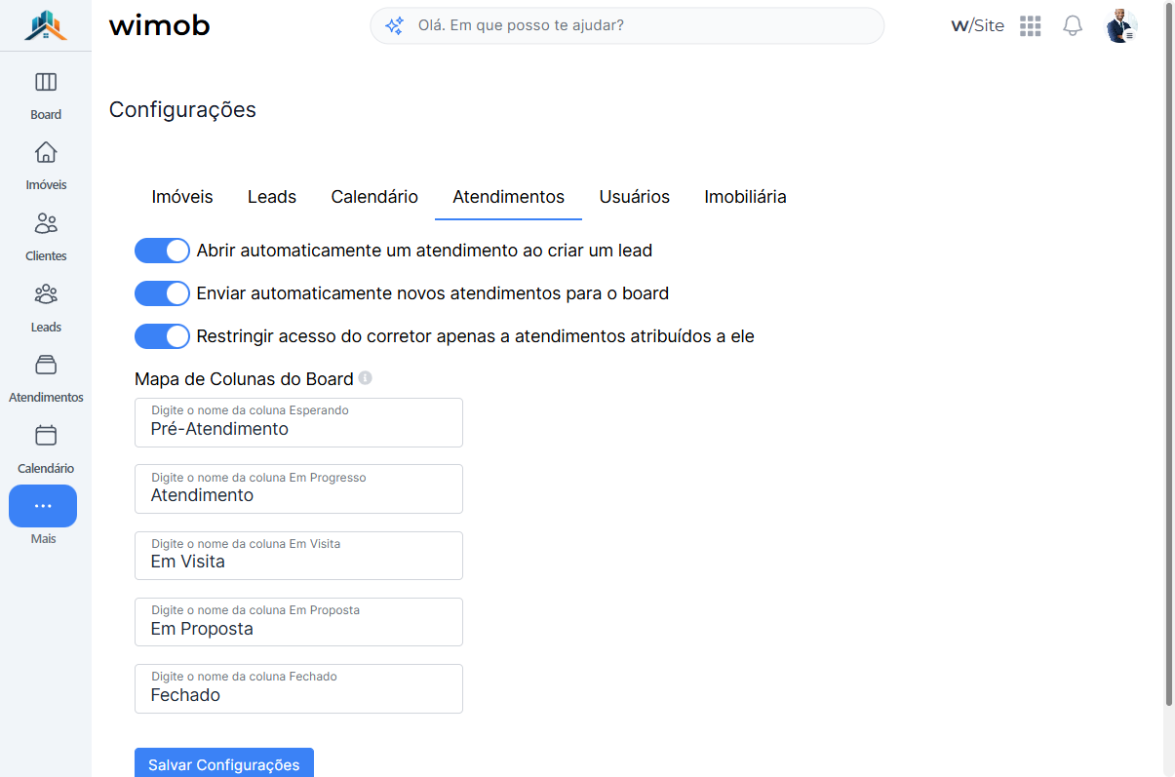Open Clientes people icon in sidebar

pyautogui.click(x=46, y=223)
